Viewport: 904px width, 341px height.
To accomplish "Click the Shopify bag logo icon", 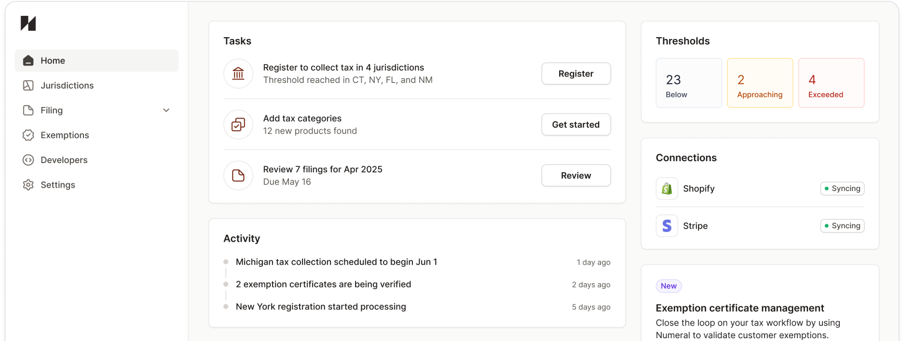I will tap(667, 189).
